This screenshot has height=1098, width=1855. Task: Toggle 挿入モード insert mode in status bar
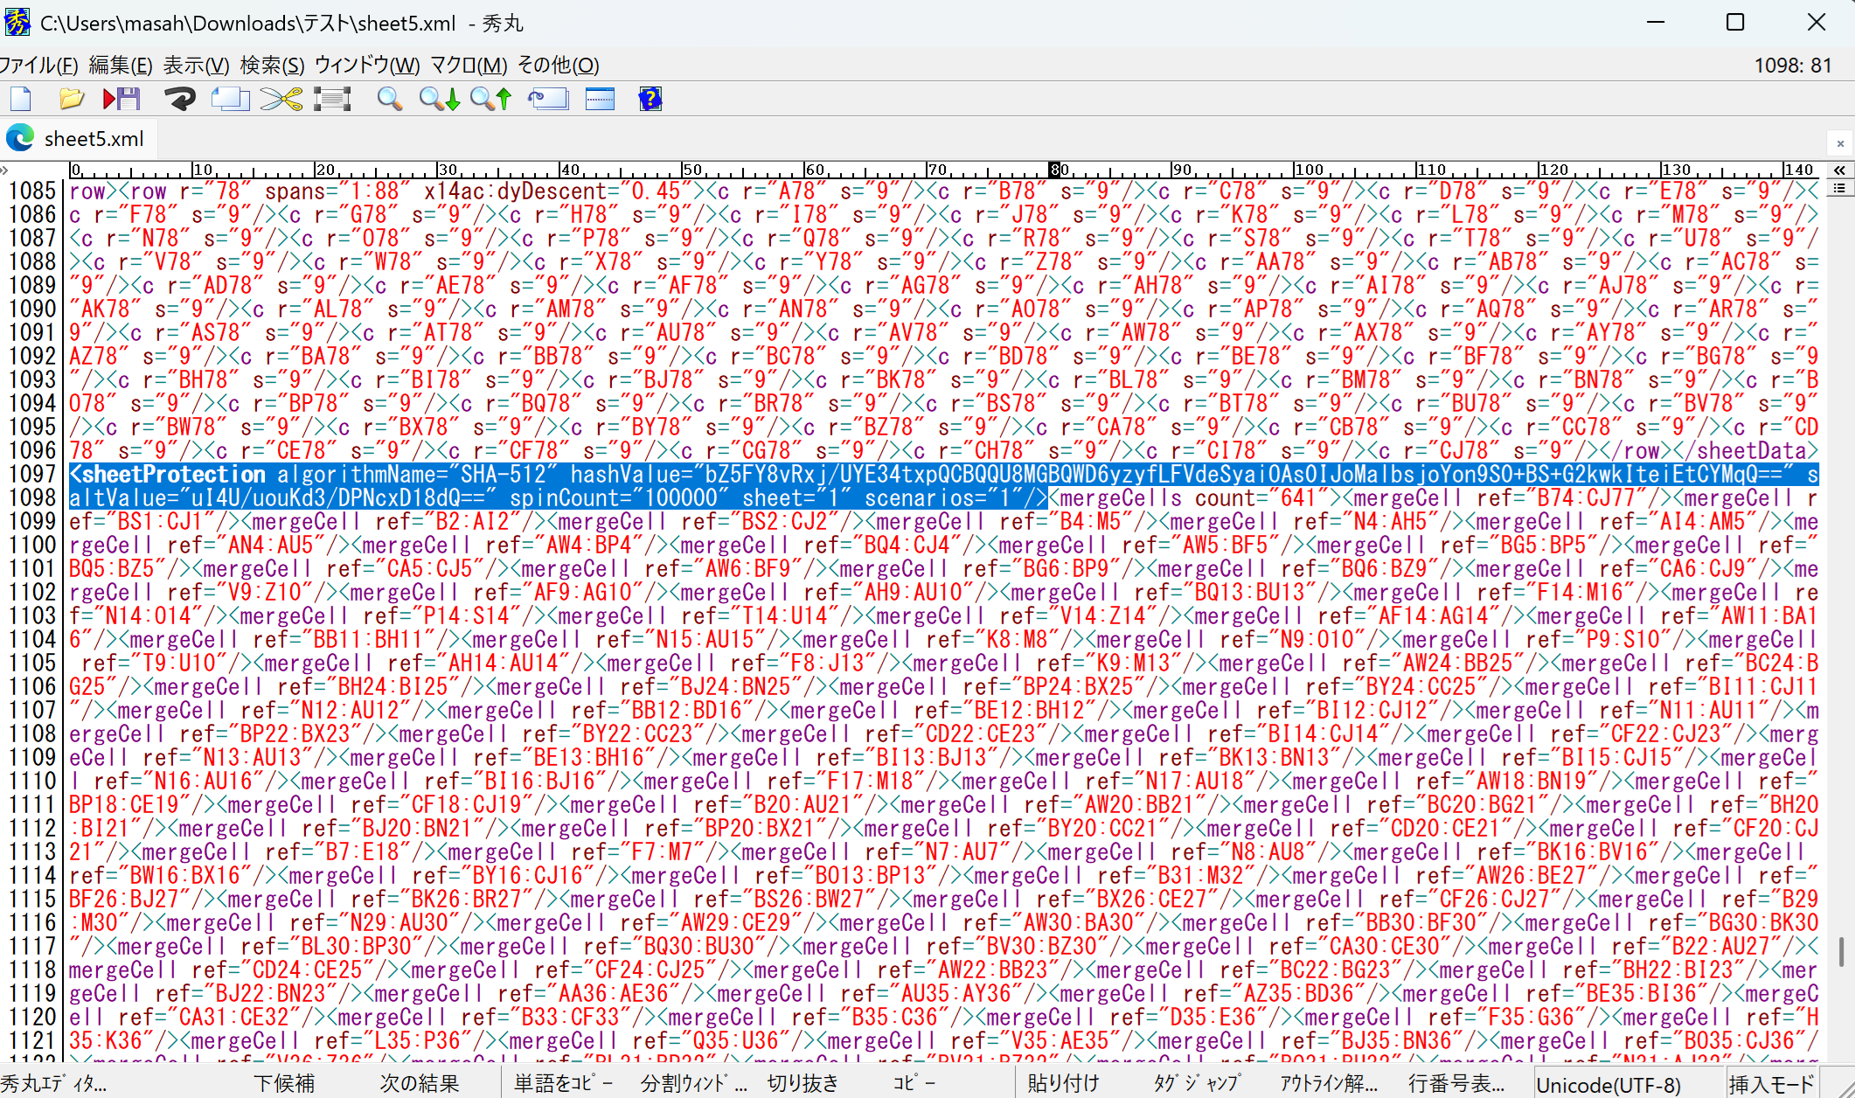coord(1771,1084)
